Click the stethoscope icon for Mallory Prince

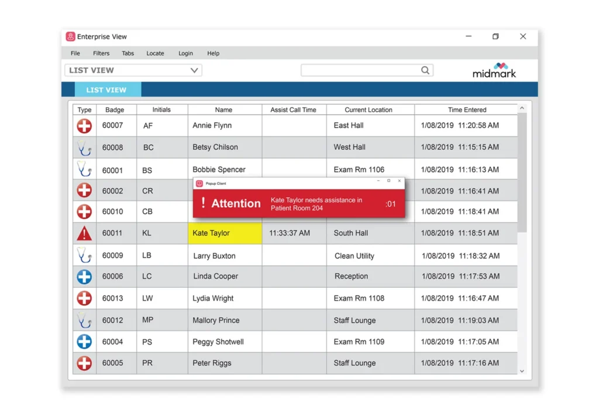[84, 320]
